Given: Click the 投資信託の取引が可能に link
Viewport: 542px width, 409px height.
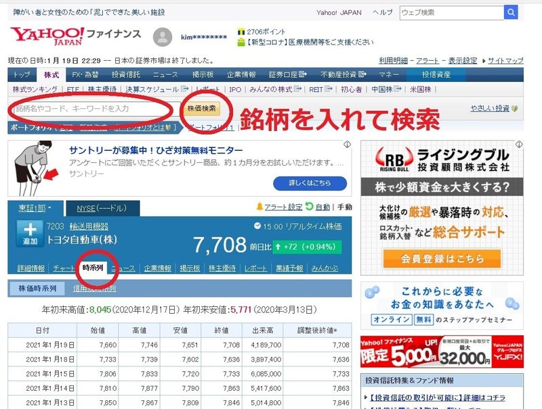Looking at the screenshot, I should click(x=437, y=398).
